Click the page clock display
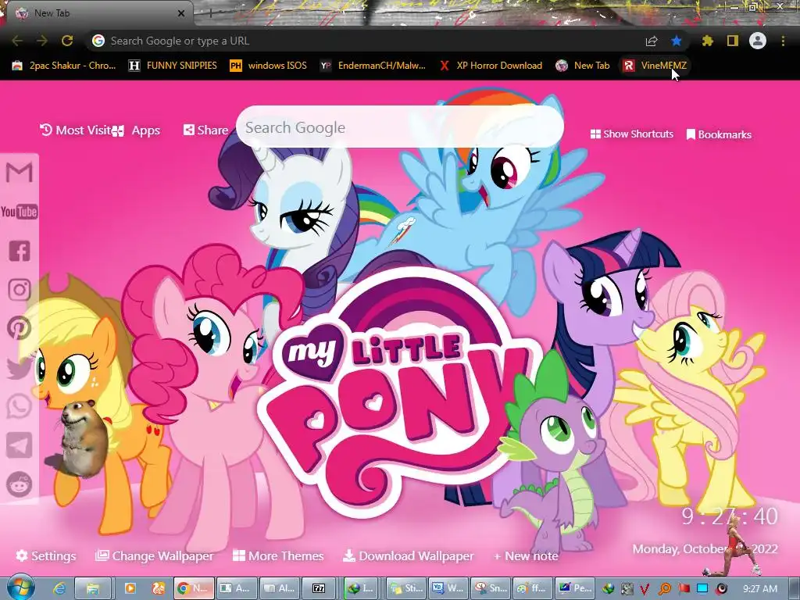800x600 pixels. point(730,516)
